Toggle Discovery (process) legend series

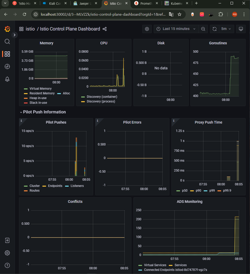click(101, 101)
